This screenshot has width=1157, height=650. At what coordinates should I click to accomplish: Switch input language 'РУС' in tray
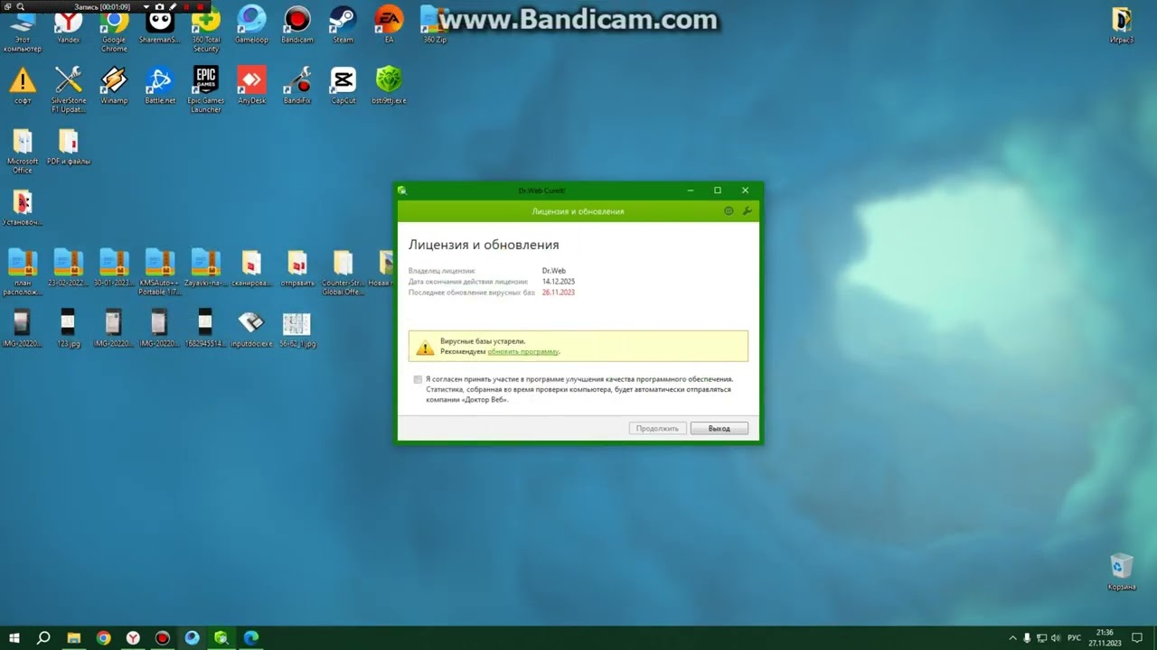point(1075,638)
